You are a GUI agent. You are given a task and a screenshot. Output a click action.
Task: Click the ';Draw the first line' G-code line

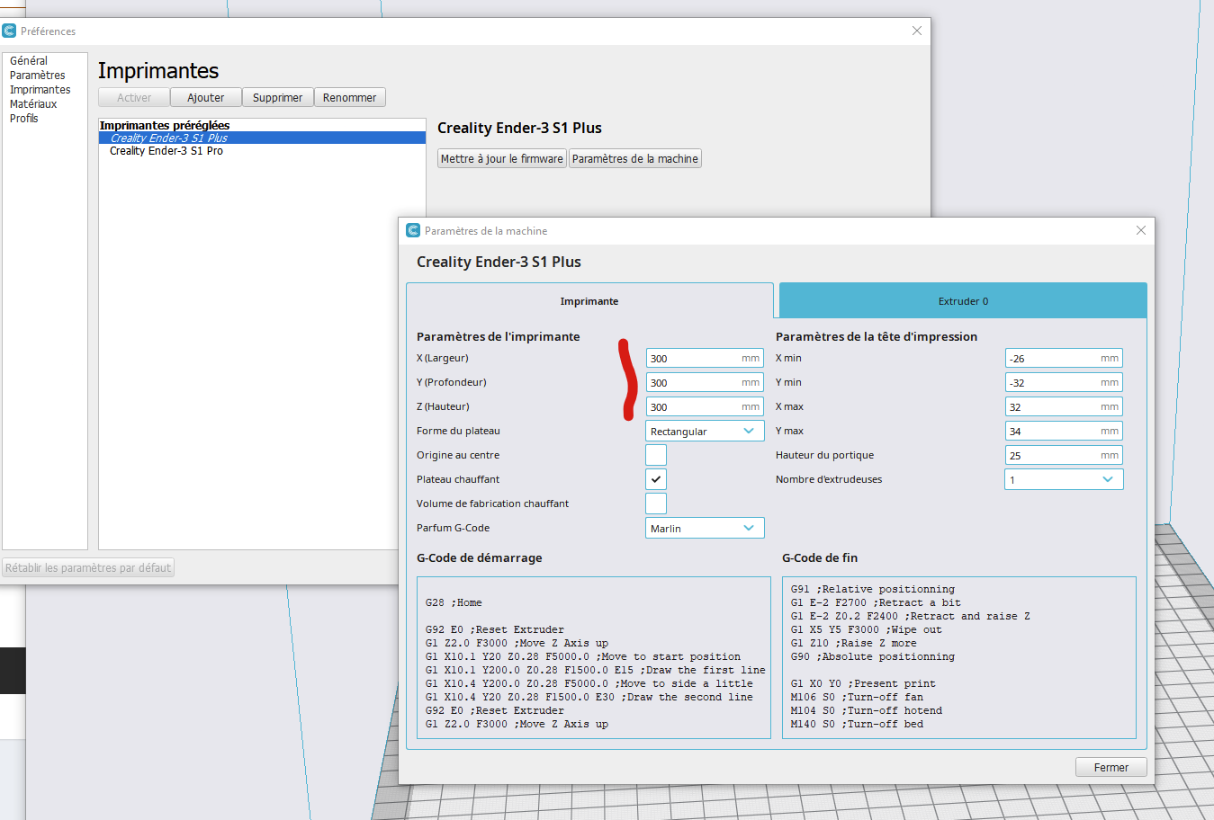pos(596,670)
